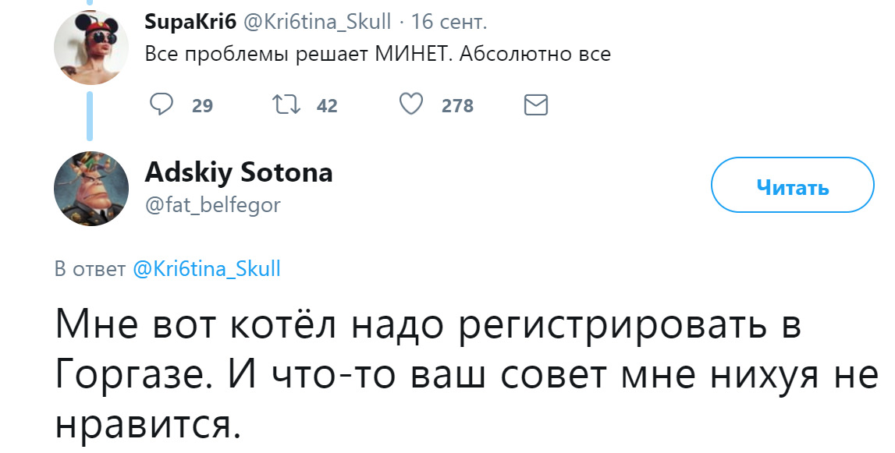Click the reply speech bubble icon

click(x=162, y=105)
